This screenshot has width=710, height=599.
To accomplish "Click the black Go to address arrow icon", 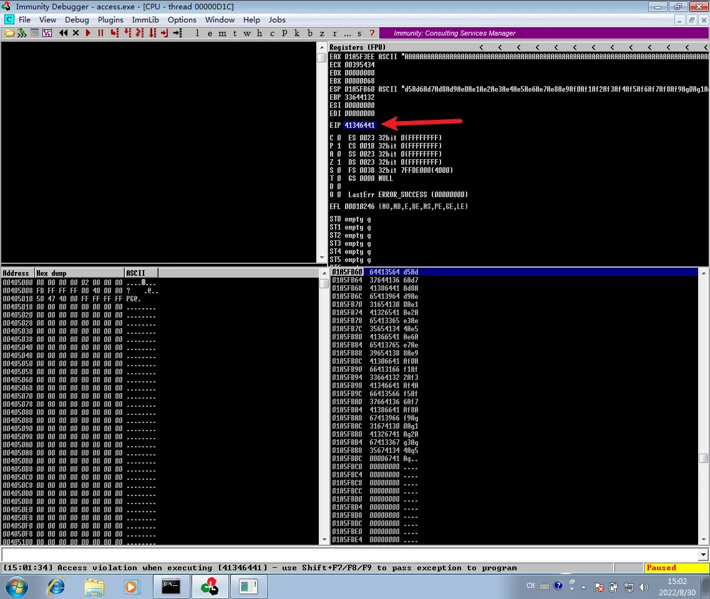I will tap(177, 33).
